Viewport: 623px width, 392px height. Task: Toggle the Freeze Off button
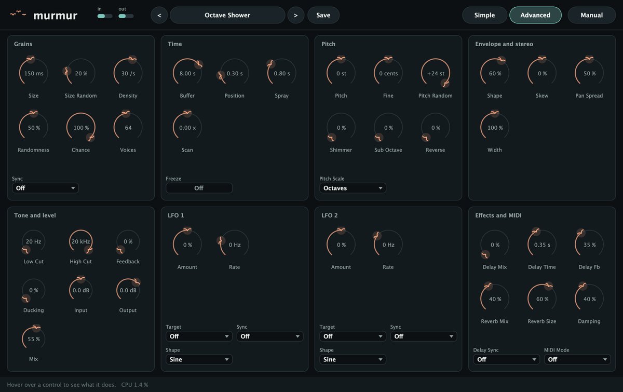coord(199,188)
